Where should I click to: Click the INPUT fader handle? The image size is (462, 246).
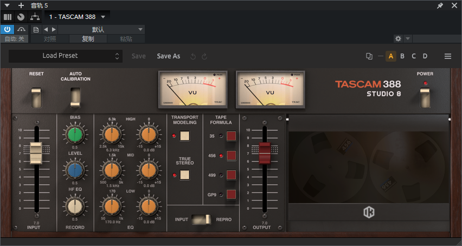click(36, 153)
